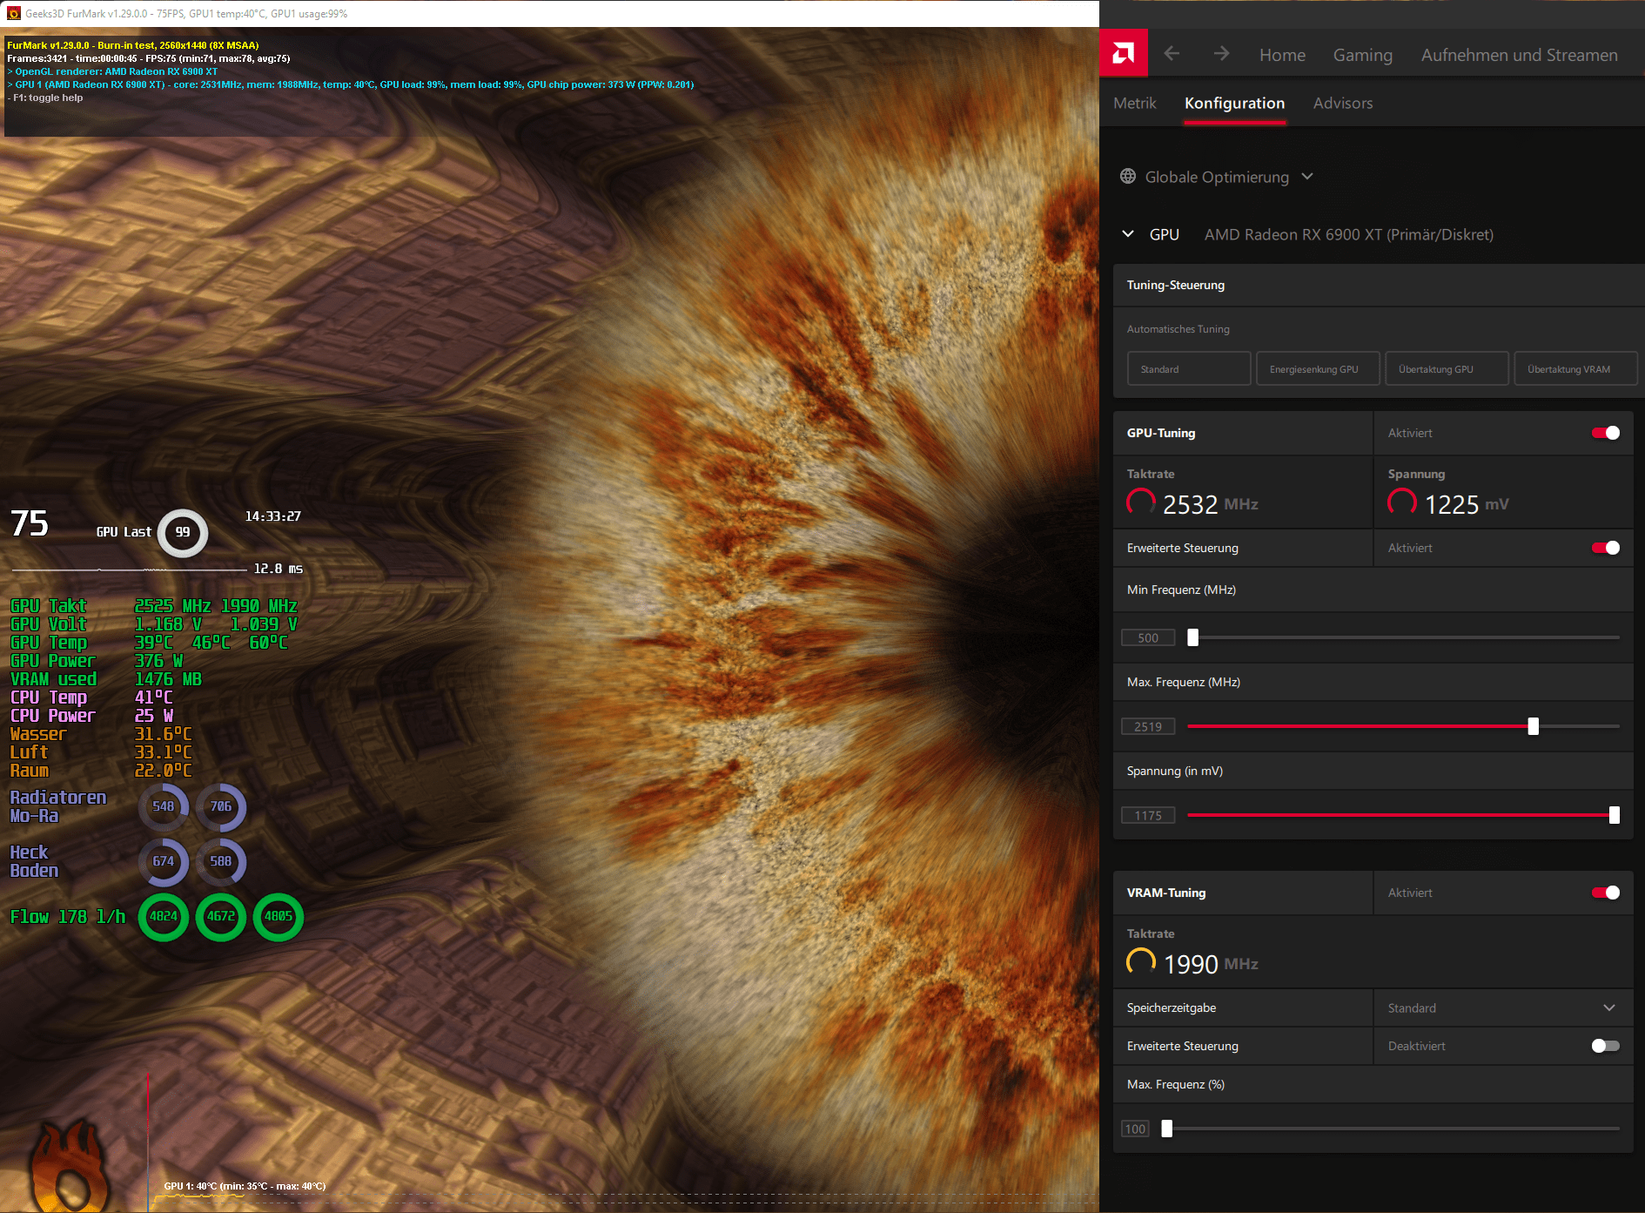Enable VRAM Erweiterte Steuerung toggle
Viewport: 1645px width, 1213px height.
click(1606, 1046)
